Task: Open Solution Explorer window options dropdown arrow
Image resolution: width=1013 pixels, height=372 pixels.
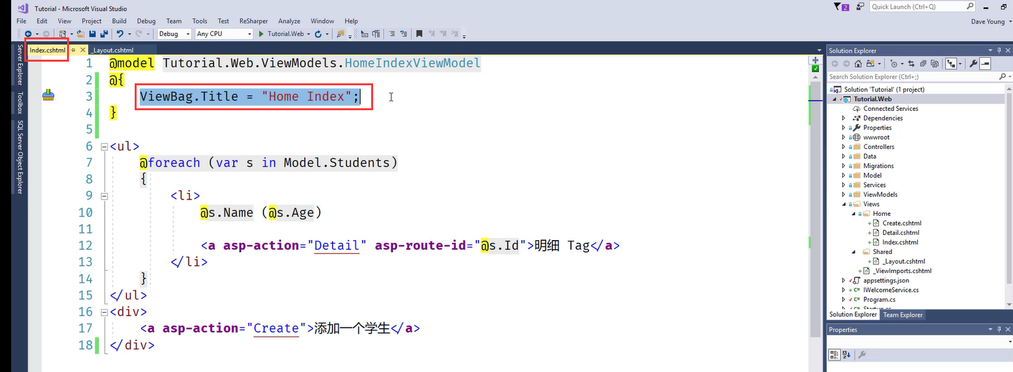Action: [x=990, y=51]
